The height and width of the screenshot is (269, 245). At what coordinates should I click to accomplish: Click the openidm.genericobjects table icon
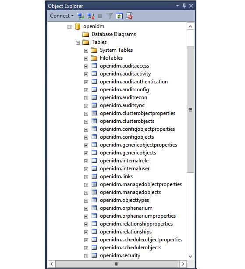[94, 153]
